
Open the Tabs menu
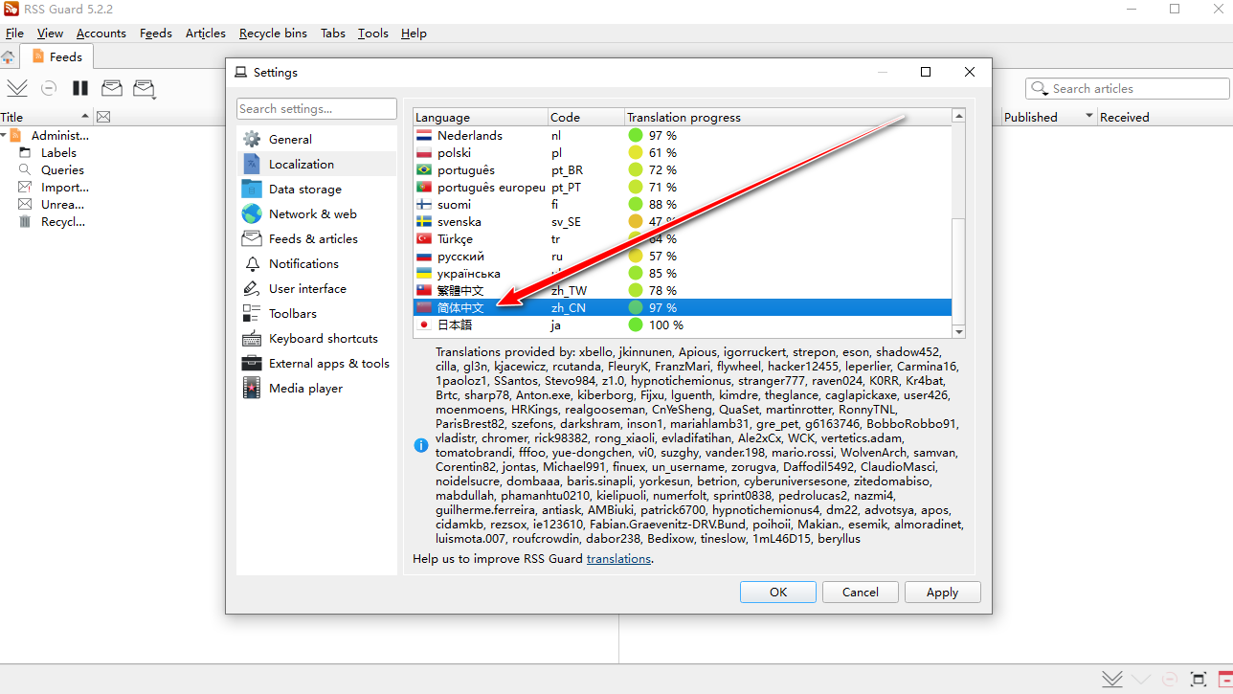pos(333,33)
